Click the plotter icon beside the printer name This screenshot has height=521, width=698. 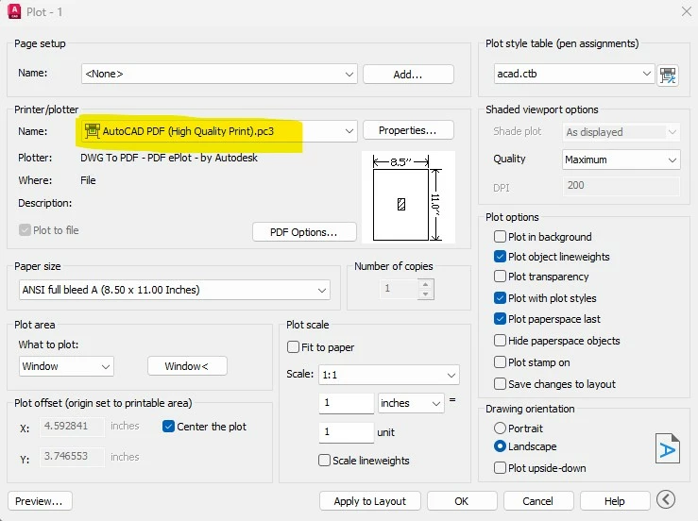click(93, 131)
